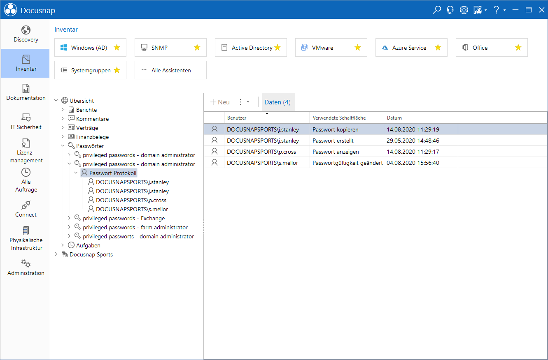Click the device-management icon with dropdown

[478, 9]
